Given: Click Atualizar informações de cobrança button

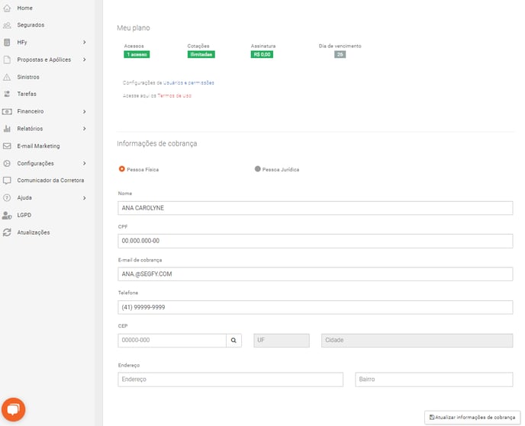Looking at the screenshot, I should [x=472, y=418].
